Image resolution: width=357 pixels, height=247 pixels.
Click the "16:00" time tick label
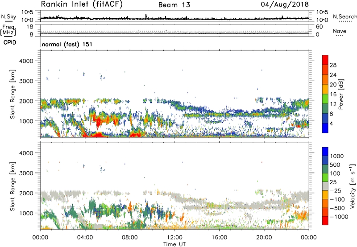coord(219,238)
